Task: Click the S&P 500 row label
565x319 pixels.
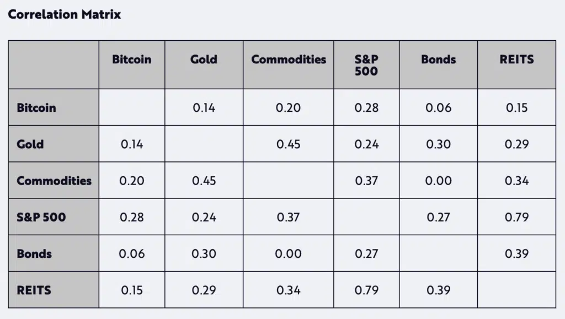Action: coord(41,217)
